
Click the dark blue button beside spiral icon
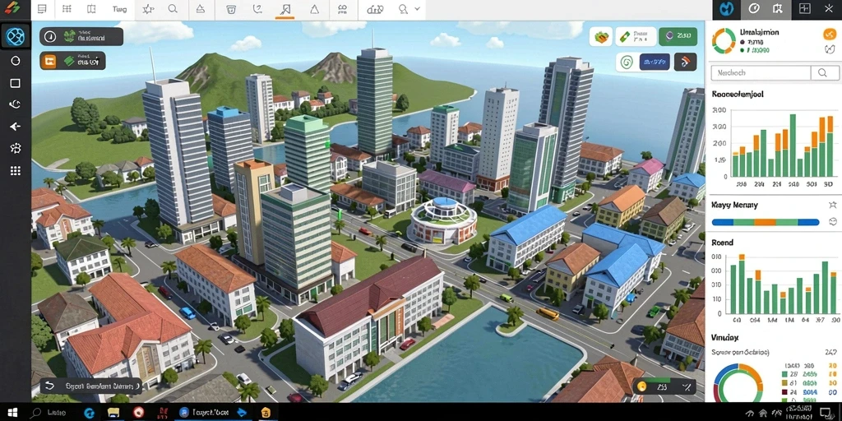coord(655,62)
